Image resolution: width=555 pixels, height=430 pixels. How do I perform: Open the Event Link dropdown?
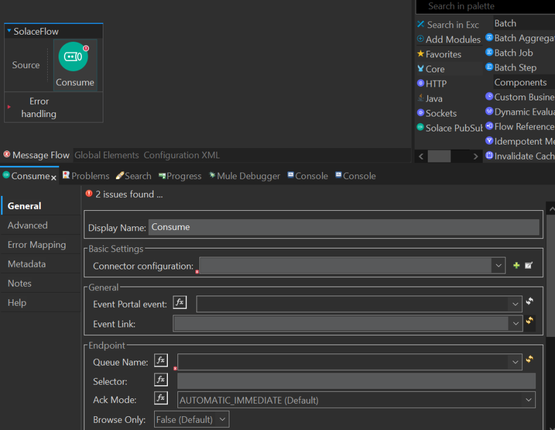[x=516, y=324]
